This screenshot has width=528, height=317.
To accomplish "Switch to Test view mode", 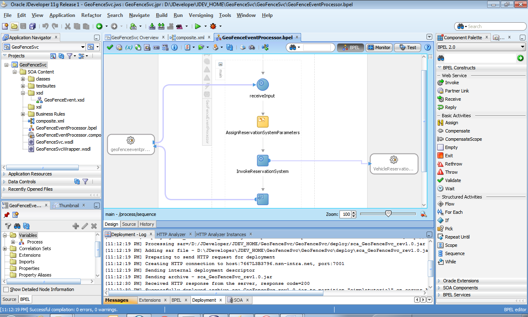I will click(x=408, y=47).
